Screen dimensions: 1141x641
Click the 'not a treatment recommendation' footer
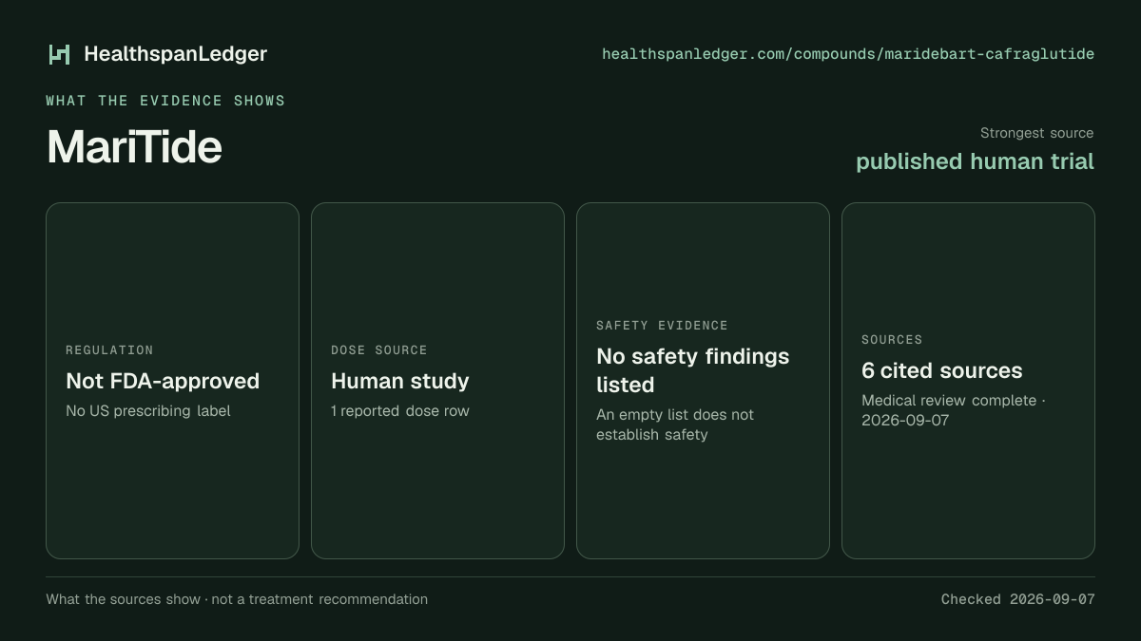pos(319,599)
